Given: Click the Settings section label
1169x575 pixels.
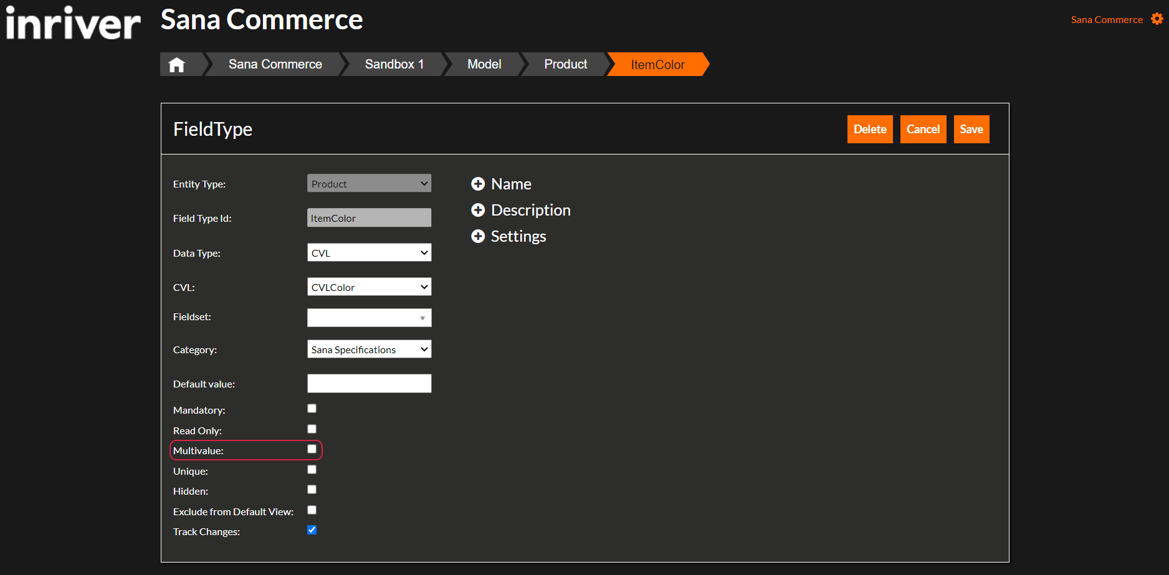Looking at the screenshot, I should 518,236.
